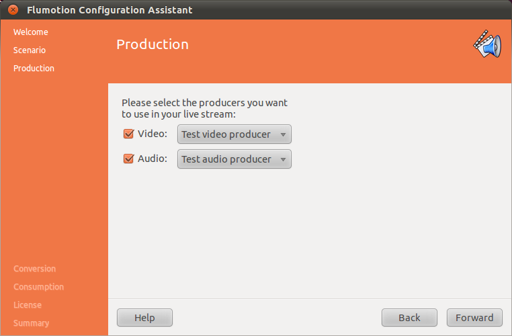
Task: Select the Summary step in sidebar
Action: click(31, 323)
